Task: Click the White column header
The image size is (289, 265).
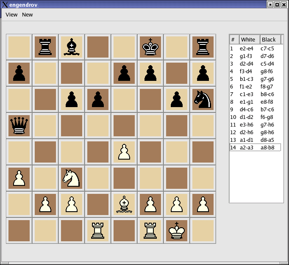Action: click(x=250, y=39)
